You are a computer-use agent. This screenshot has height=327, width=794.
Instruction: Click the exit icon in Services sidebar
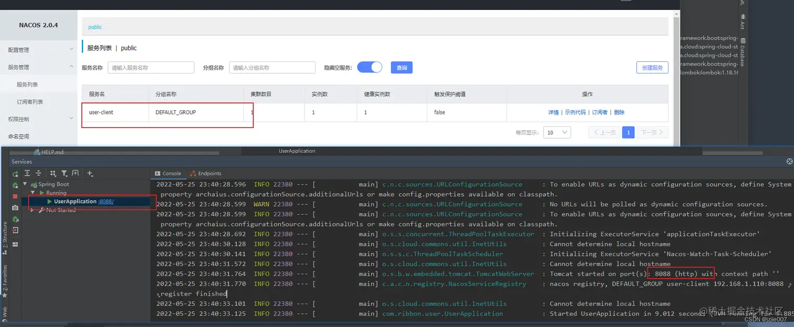(15, 230)
